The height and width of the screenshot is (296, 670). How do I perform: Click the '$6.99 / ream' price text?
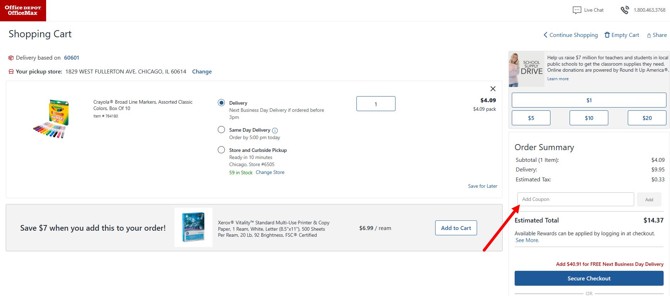click(x=375, y=228)
